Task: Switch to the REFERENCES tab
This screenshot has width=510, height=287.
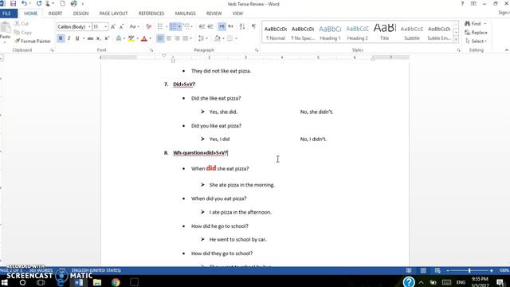Action: [151, 14]
